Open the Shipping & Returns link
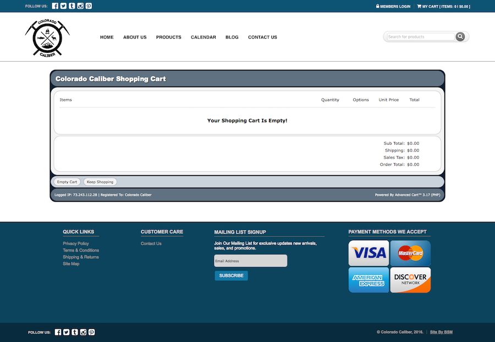Image resolution: width=495 pixels, height=342 pixels. coord(81,257)
